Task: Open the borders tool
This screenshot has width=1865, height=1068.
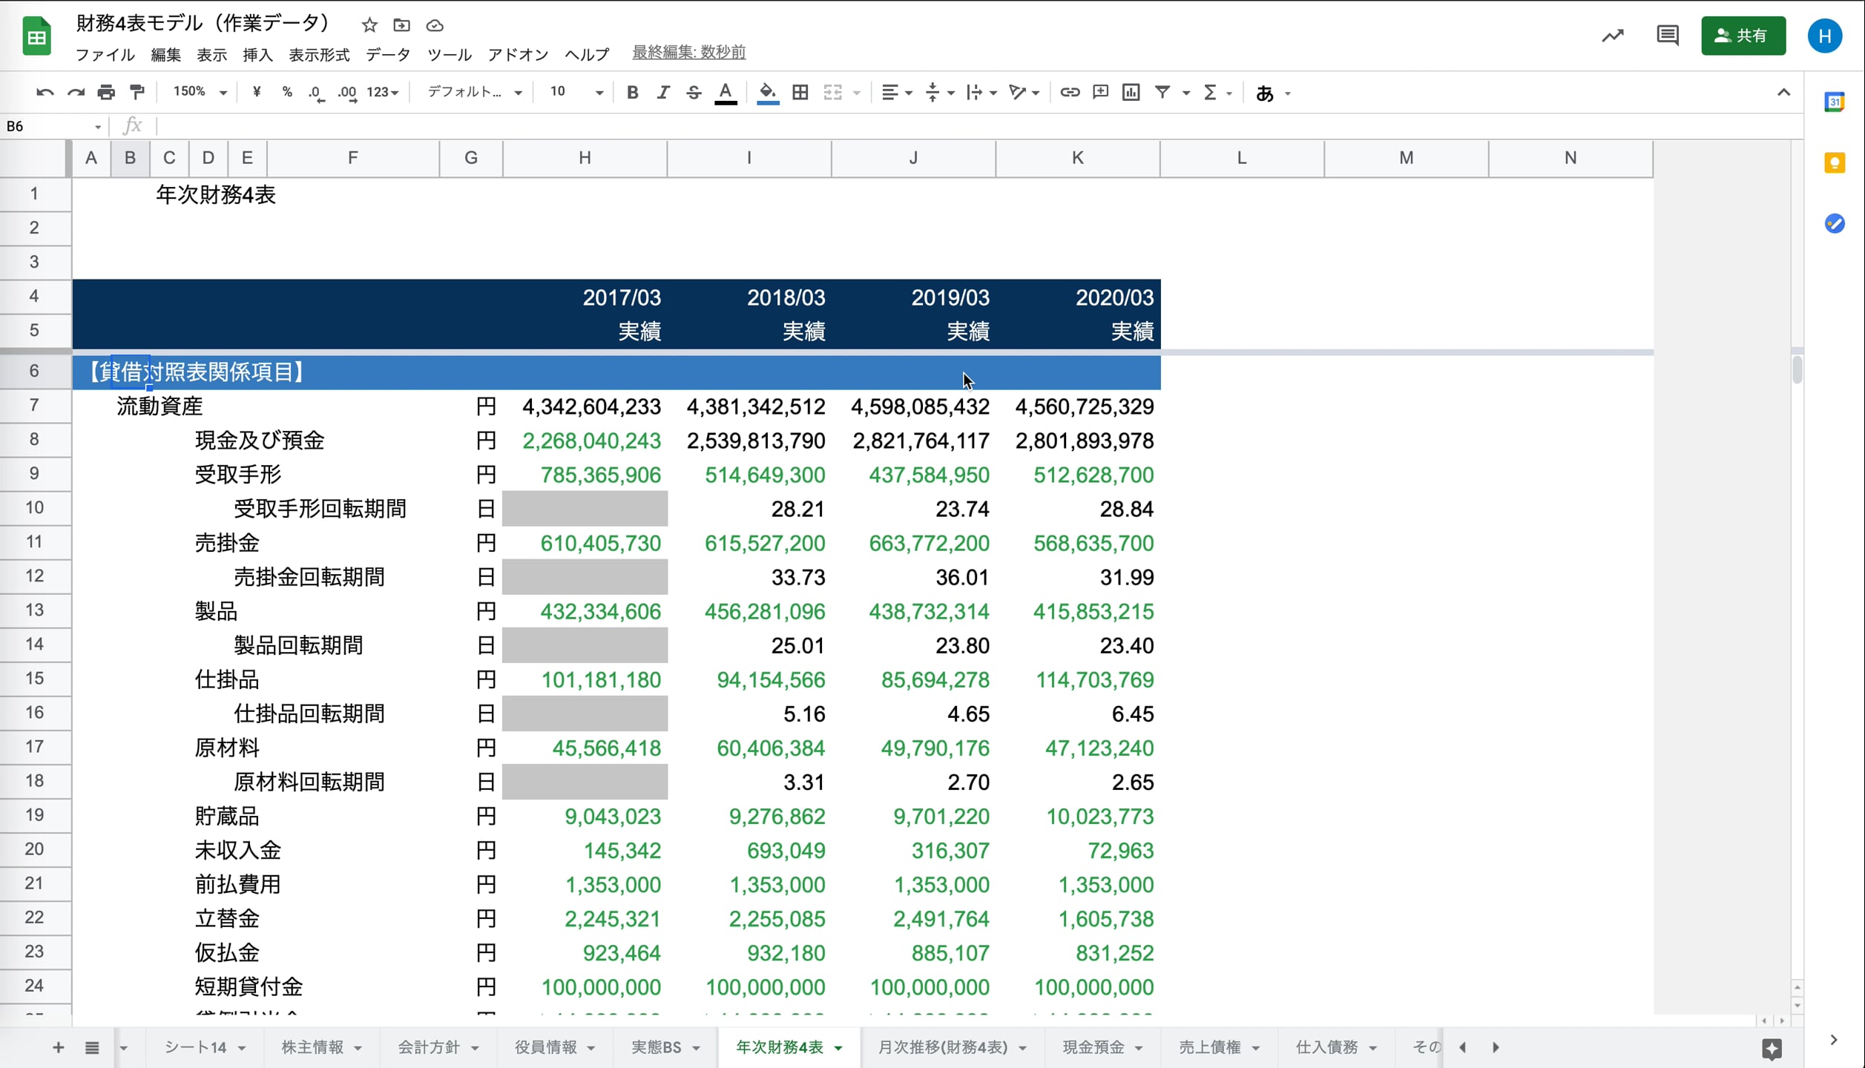Action: [800, 93]
